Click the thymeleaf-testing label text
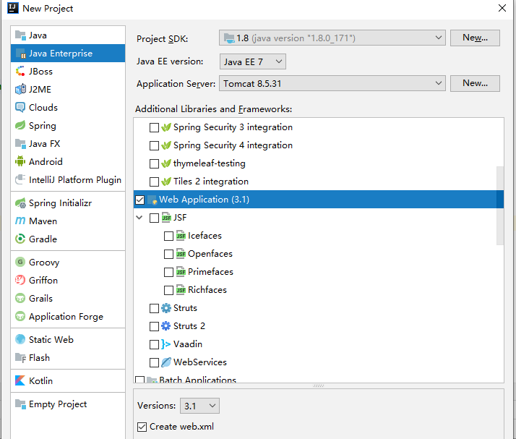516x439 pixels. (x=210, y=163)
